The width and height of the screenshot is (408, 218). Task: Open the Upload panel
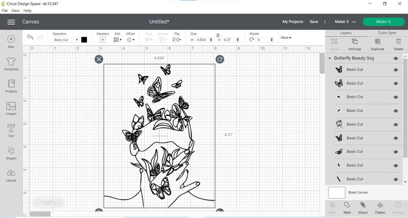[11, 175]
